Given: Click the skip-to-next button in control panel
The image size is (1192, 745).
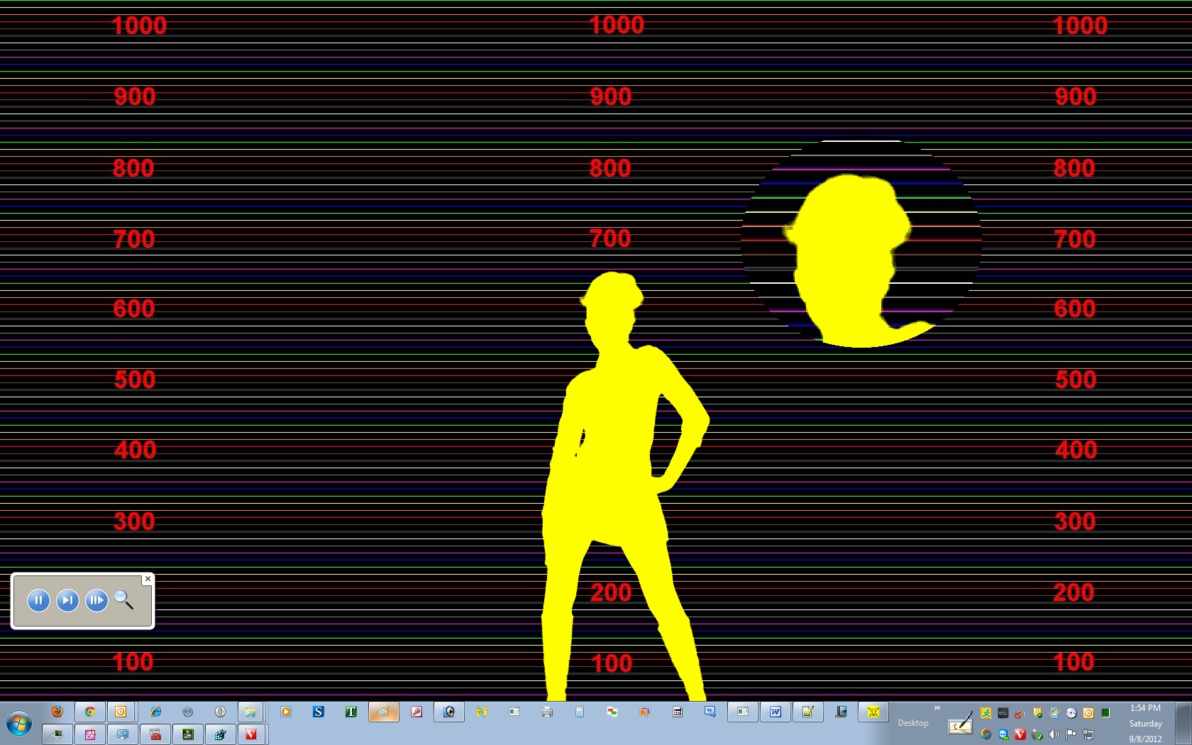Looking at the screenshot, I should point(67,600).
